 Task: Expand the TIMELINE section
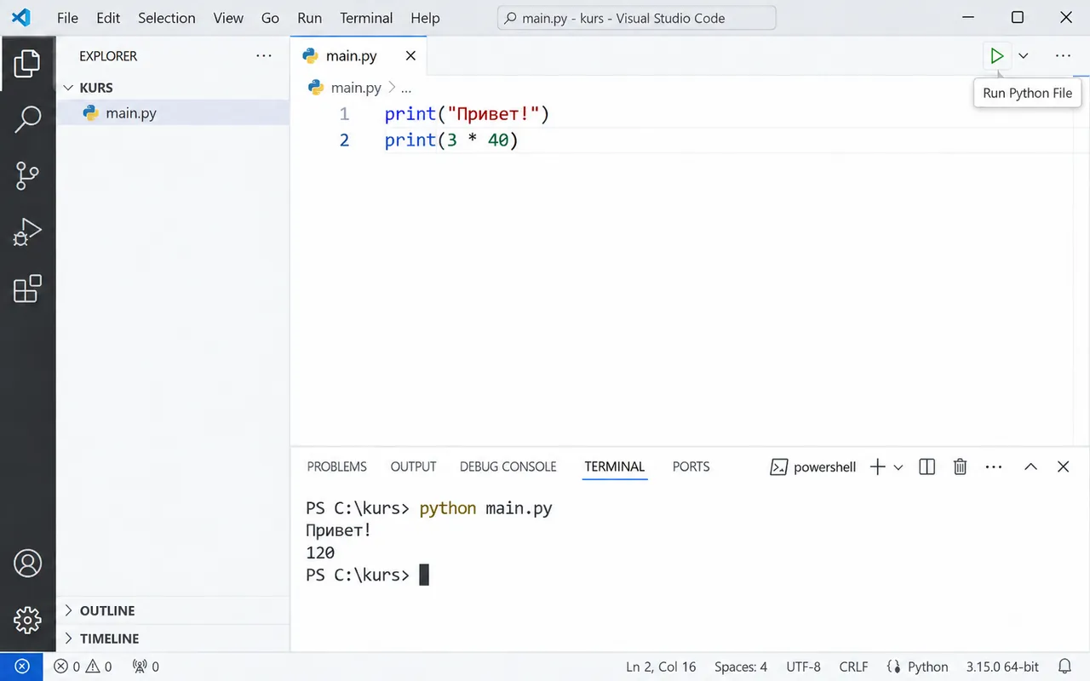tap(173, 638)
